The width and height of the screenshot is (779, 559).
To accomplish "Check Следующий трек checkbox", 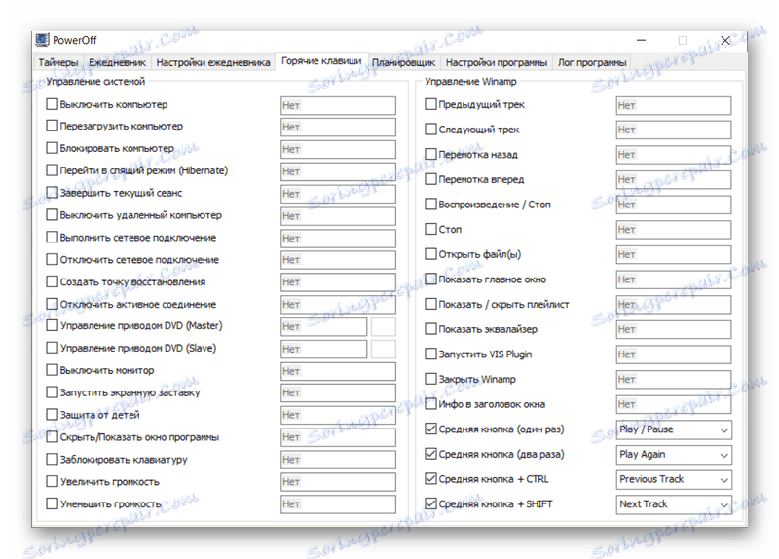I will [430, 130].
